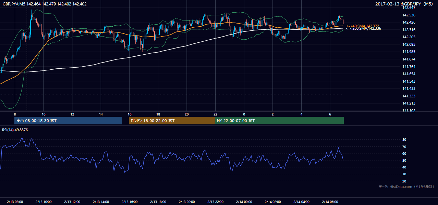
Task: Click price axis value 142.536
Action: click(409, 15)
